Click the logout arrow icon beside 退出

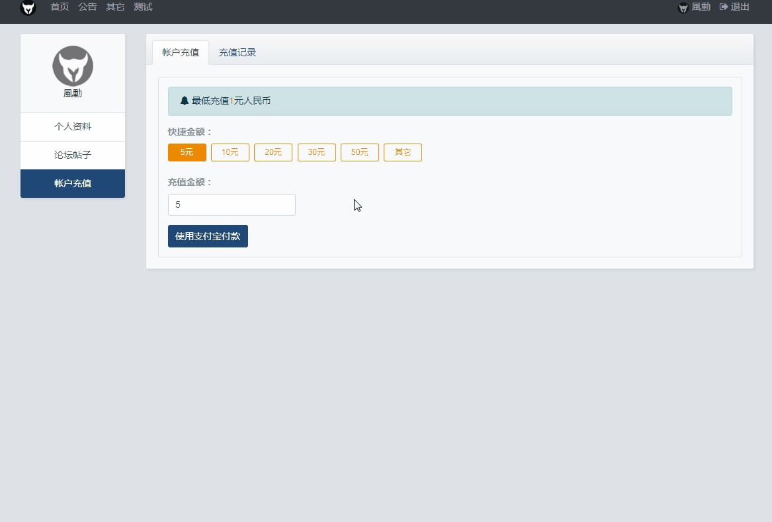723,7
